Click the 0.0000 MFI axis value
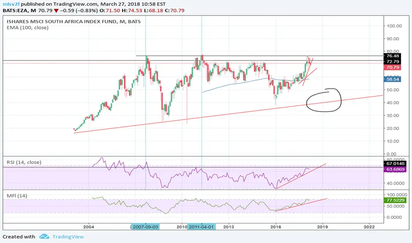 point(394,217)
